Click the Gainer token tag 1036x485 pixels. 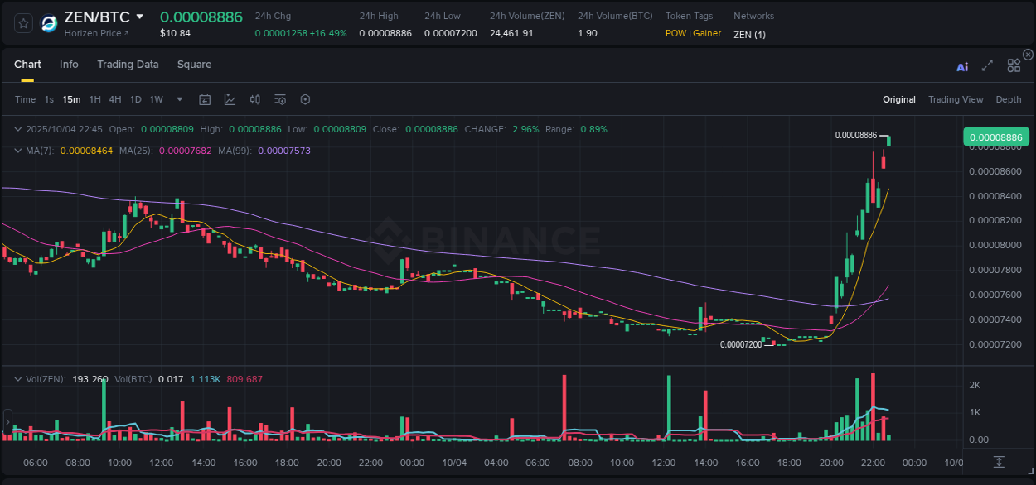(x=705, y=33)
